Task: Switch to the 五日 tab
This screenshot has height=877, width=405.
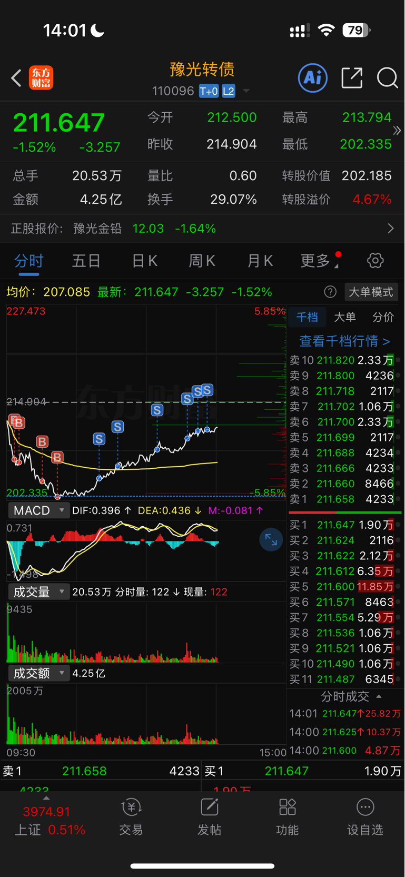Action: [x=86, y=261]
